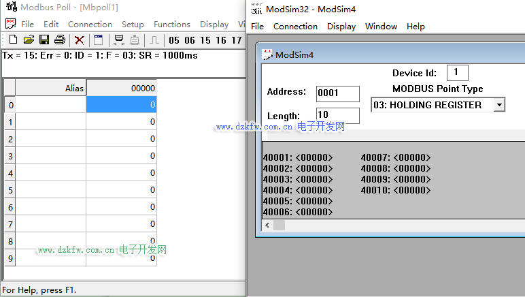This screenshot has height=297, width=525.
Task: Select function 16 toolbar button
Action: point(221,40)
